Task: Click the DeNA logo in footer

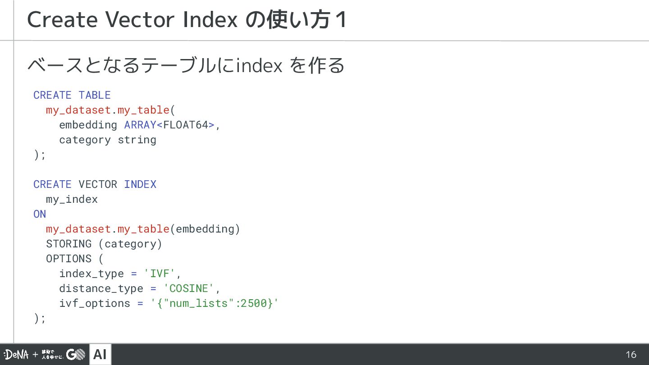Action: pos(16,355)
